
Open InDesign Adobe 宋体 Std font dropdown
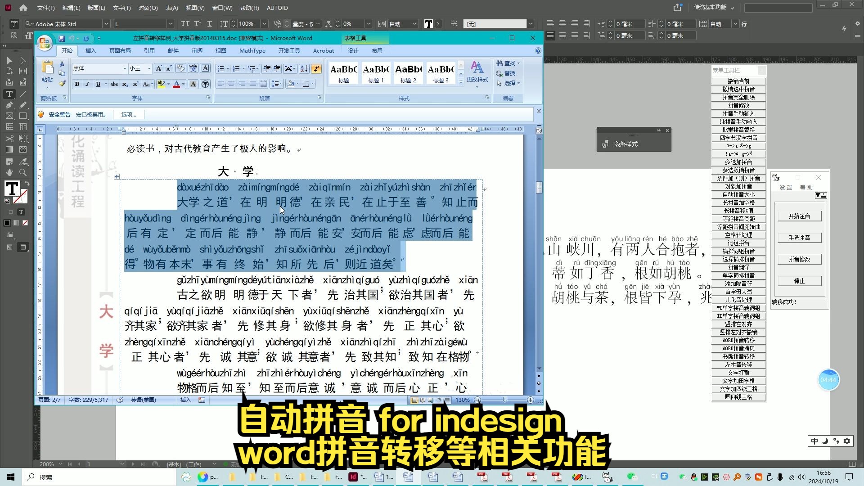click(x=106, y=24)
